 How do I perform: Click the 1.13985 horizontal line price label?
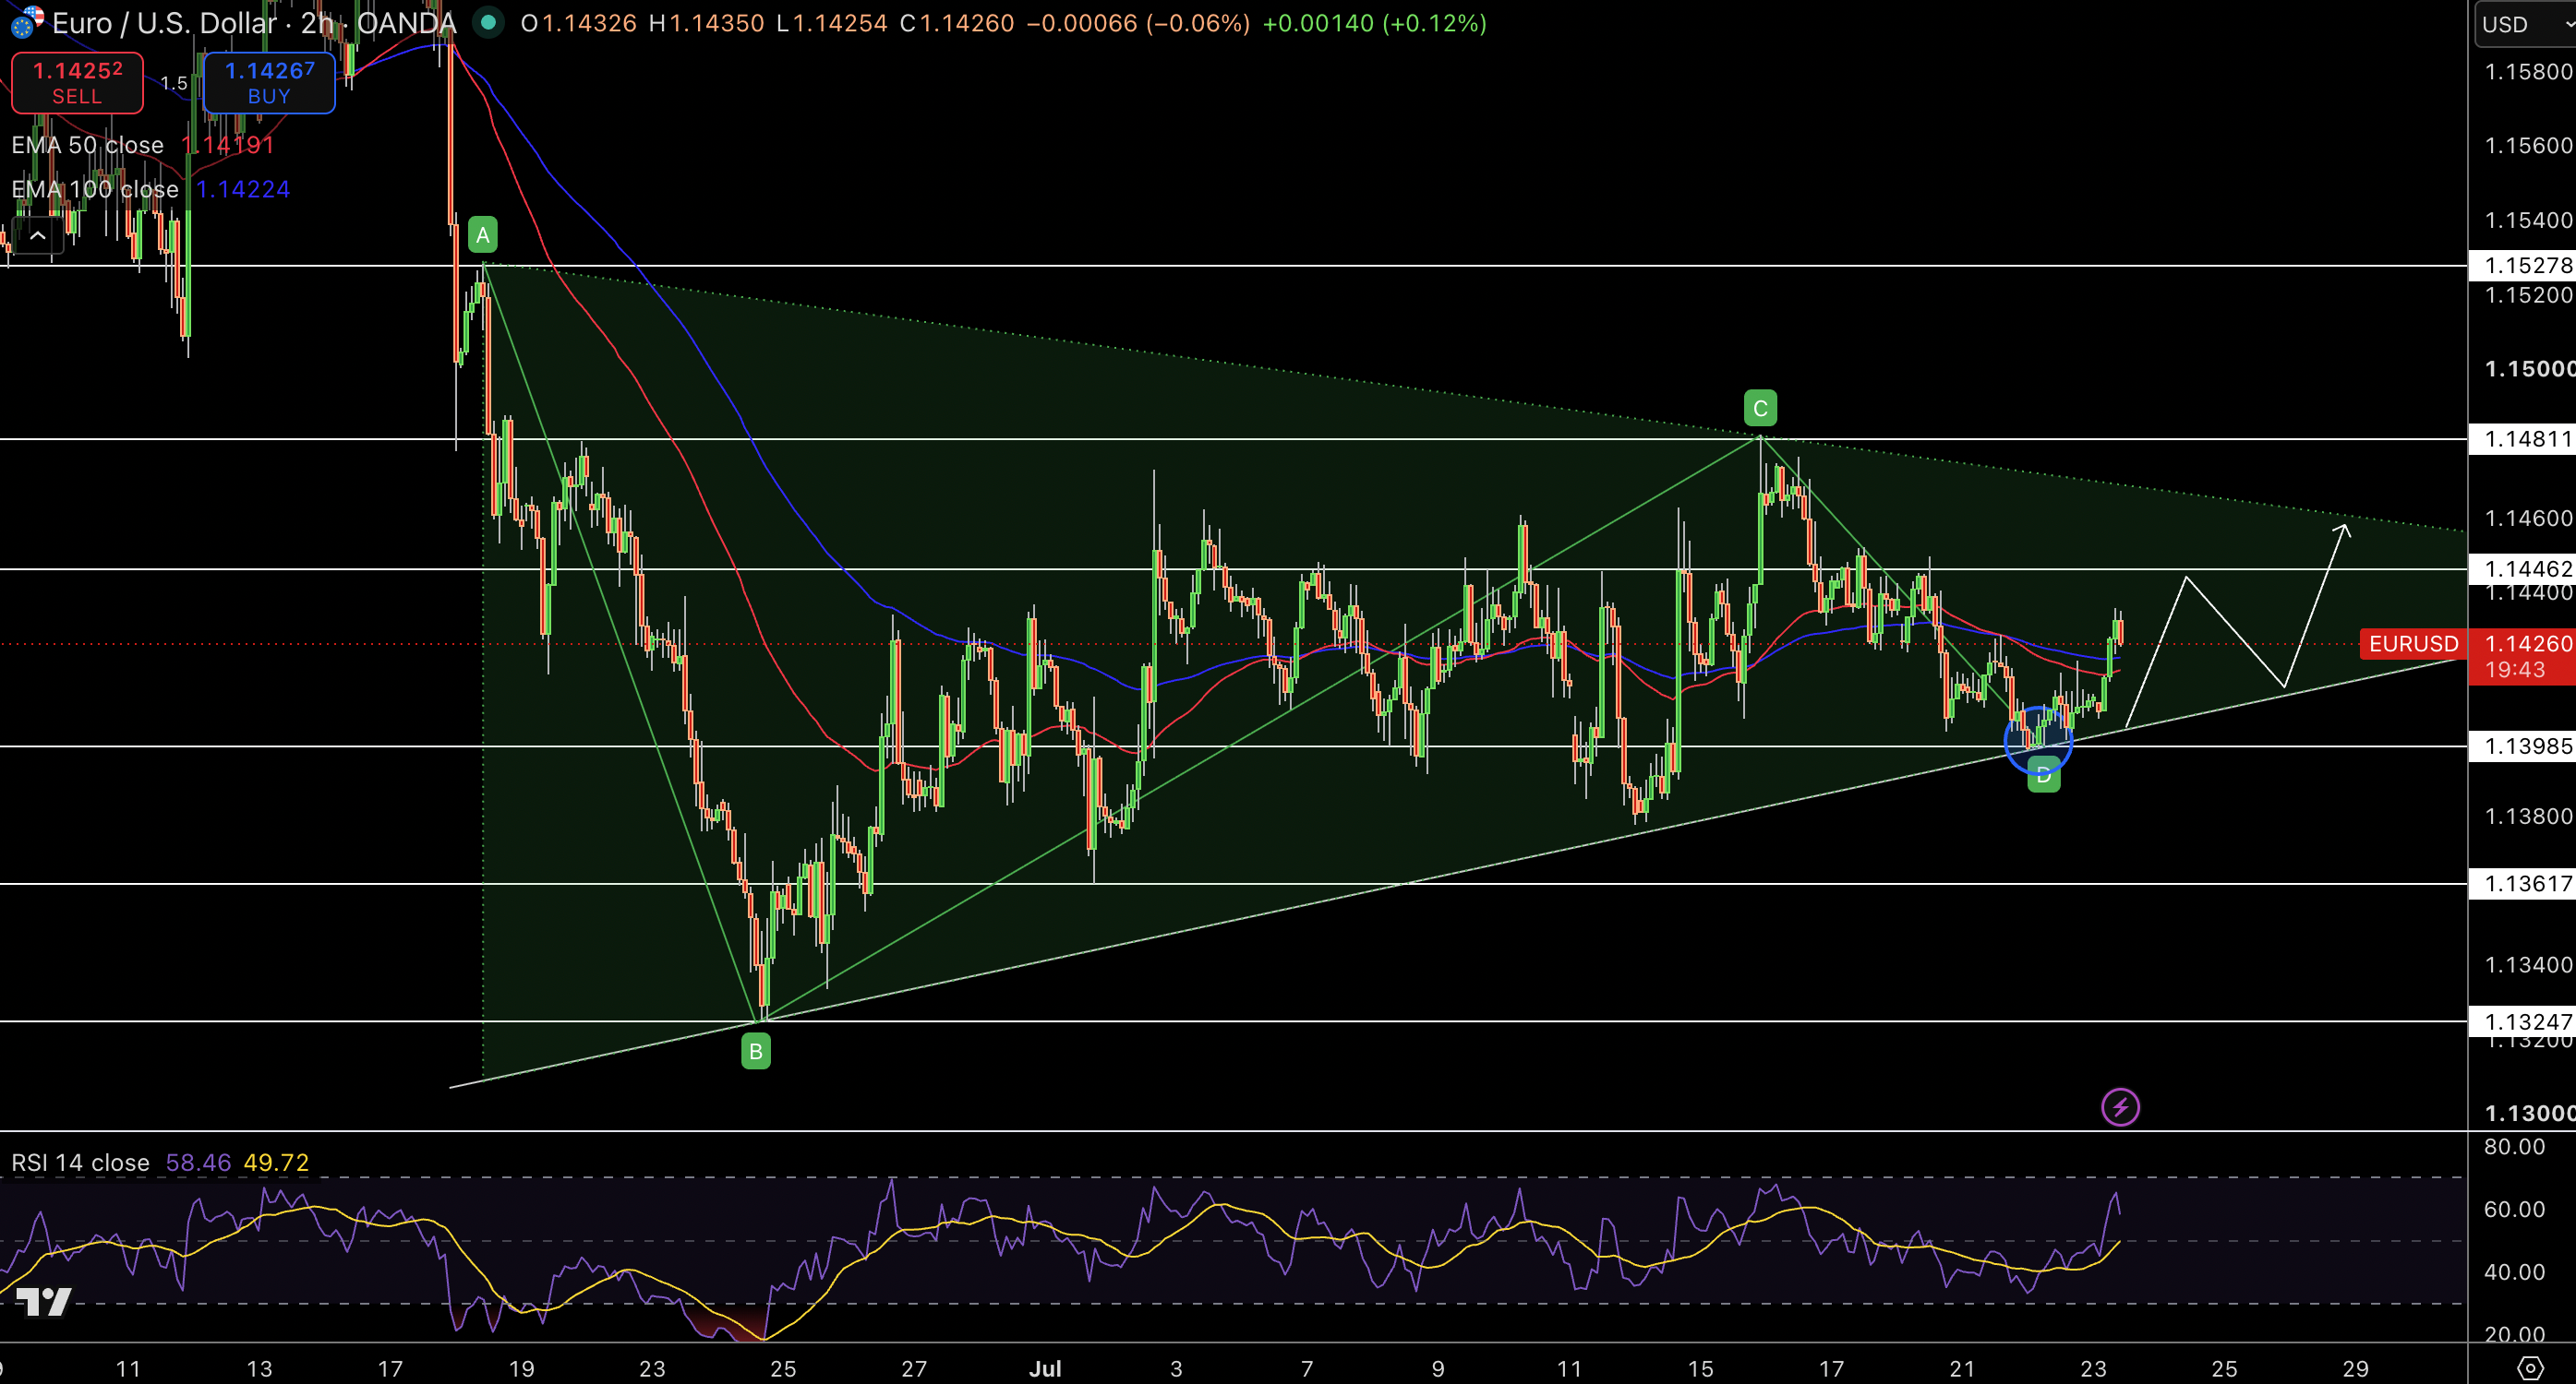[x=2522, y=746]
